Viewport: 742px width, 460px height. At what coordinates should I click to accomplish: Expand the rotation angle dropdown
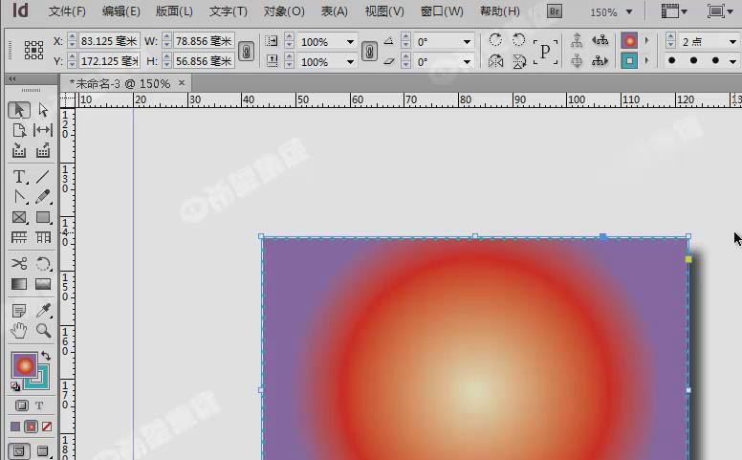point(467,42)
